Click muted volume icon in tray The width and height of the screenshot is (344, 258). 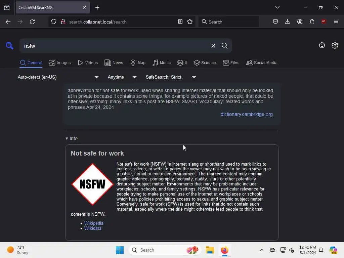pos(292,250)
